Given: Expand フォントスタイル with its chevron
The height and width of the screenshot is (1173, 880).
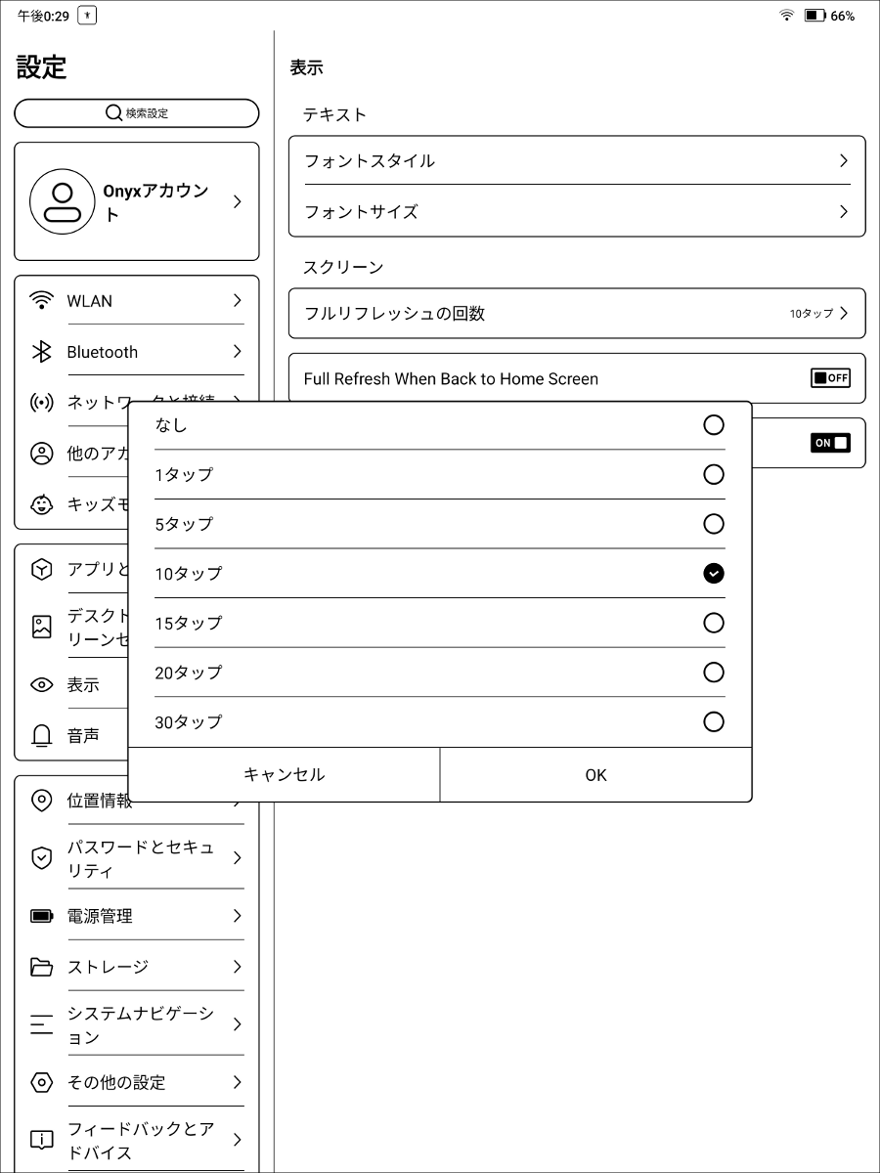Looking at the screenshot, I should pos(845,160).
